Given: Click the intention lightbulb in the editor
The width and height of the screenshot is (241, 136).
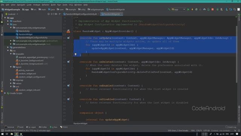Looking at the screenshot, I should (x=75, y=54).
